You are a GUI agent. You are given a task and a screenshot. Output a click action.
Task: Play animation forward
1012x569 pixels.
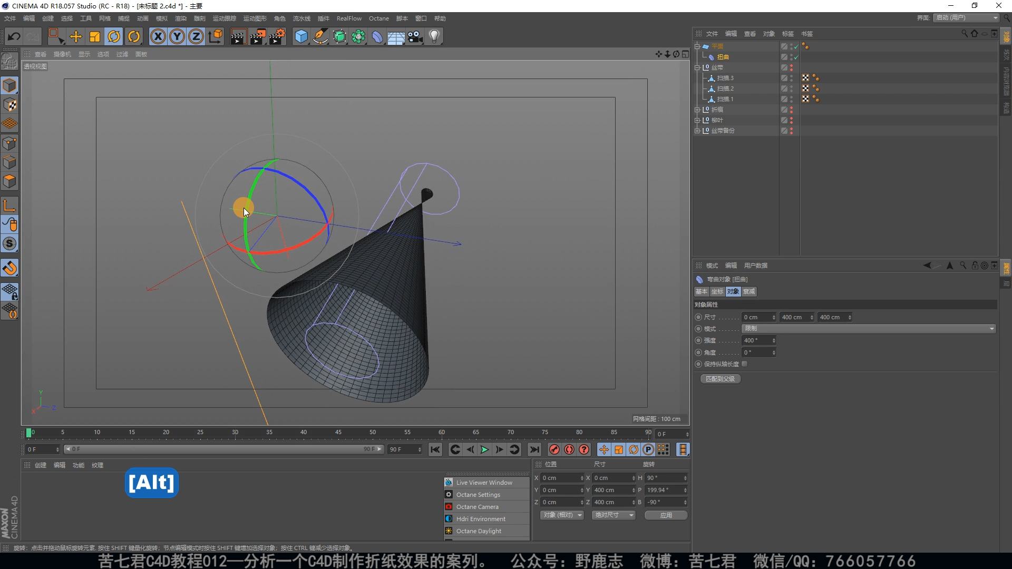tap(484, 449)
